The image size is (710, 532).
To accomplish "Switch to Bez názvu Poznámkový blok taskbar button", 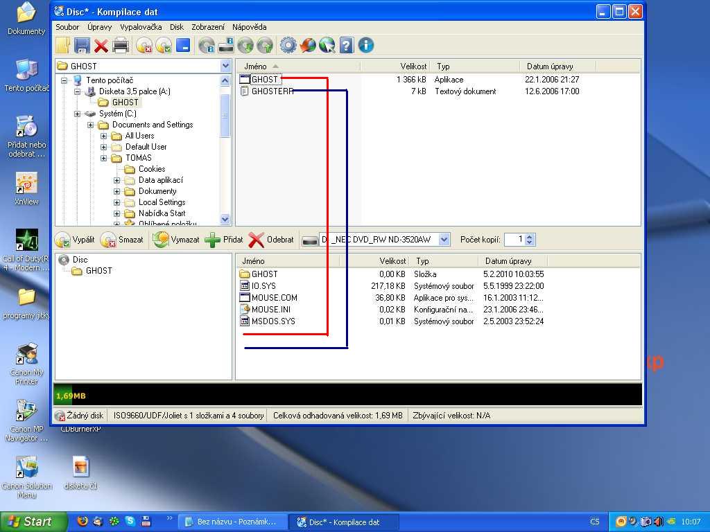I will point(233,522).
